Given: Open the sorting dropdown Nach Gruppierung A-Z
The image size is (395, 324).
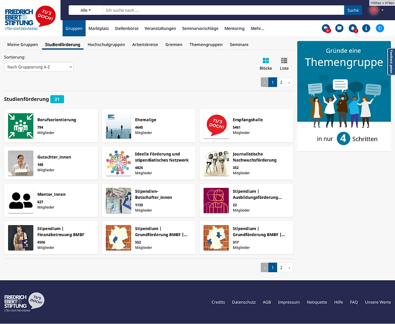Looking at the screenshot, I should click(x=39, y=67).
